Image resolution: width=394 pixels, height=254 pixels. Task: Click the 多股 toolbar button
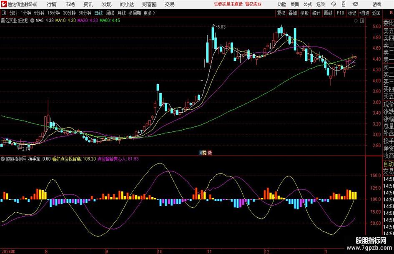[x=304, y=13]
